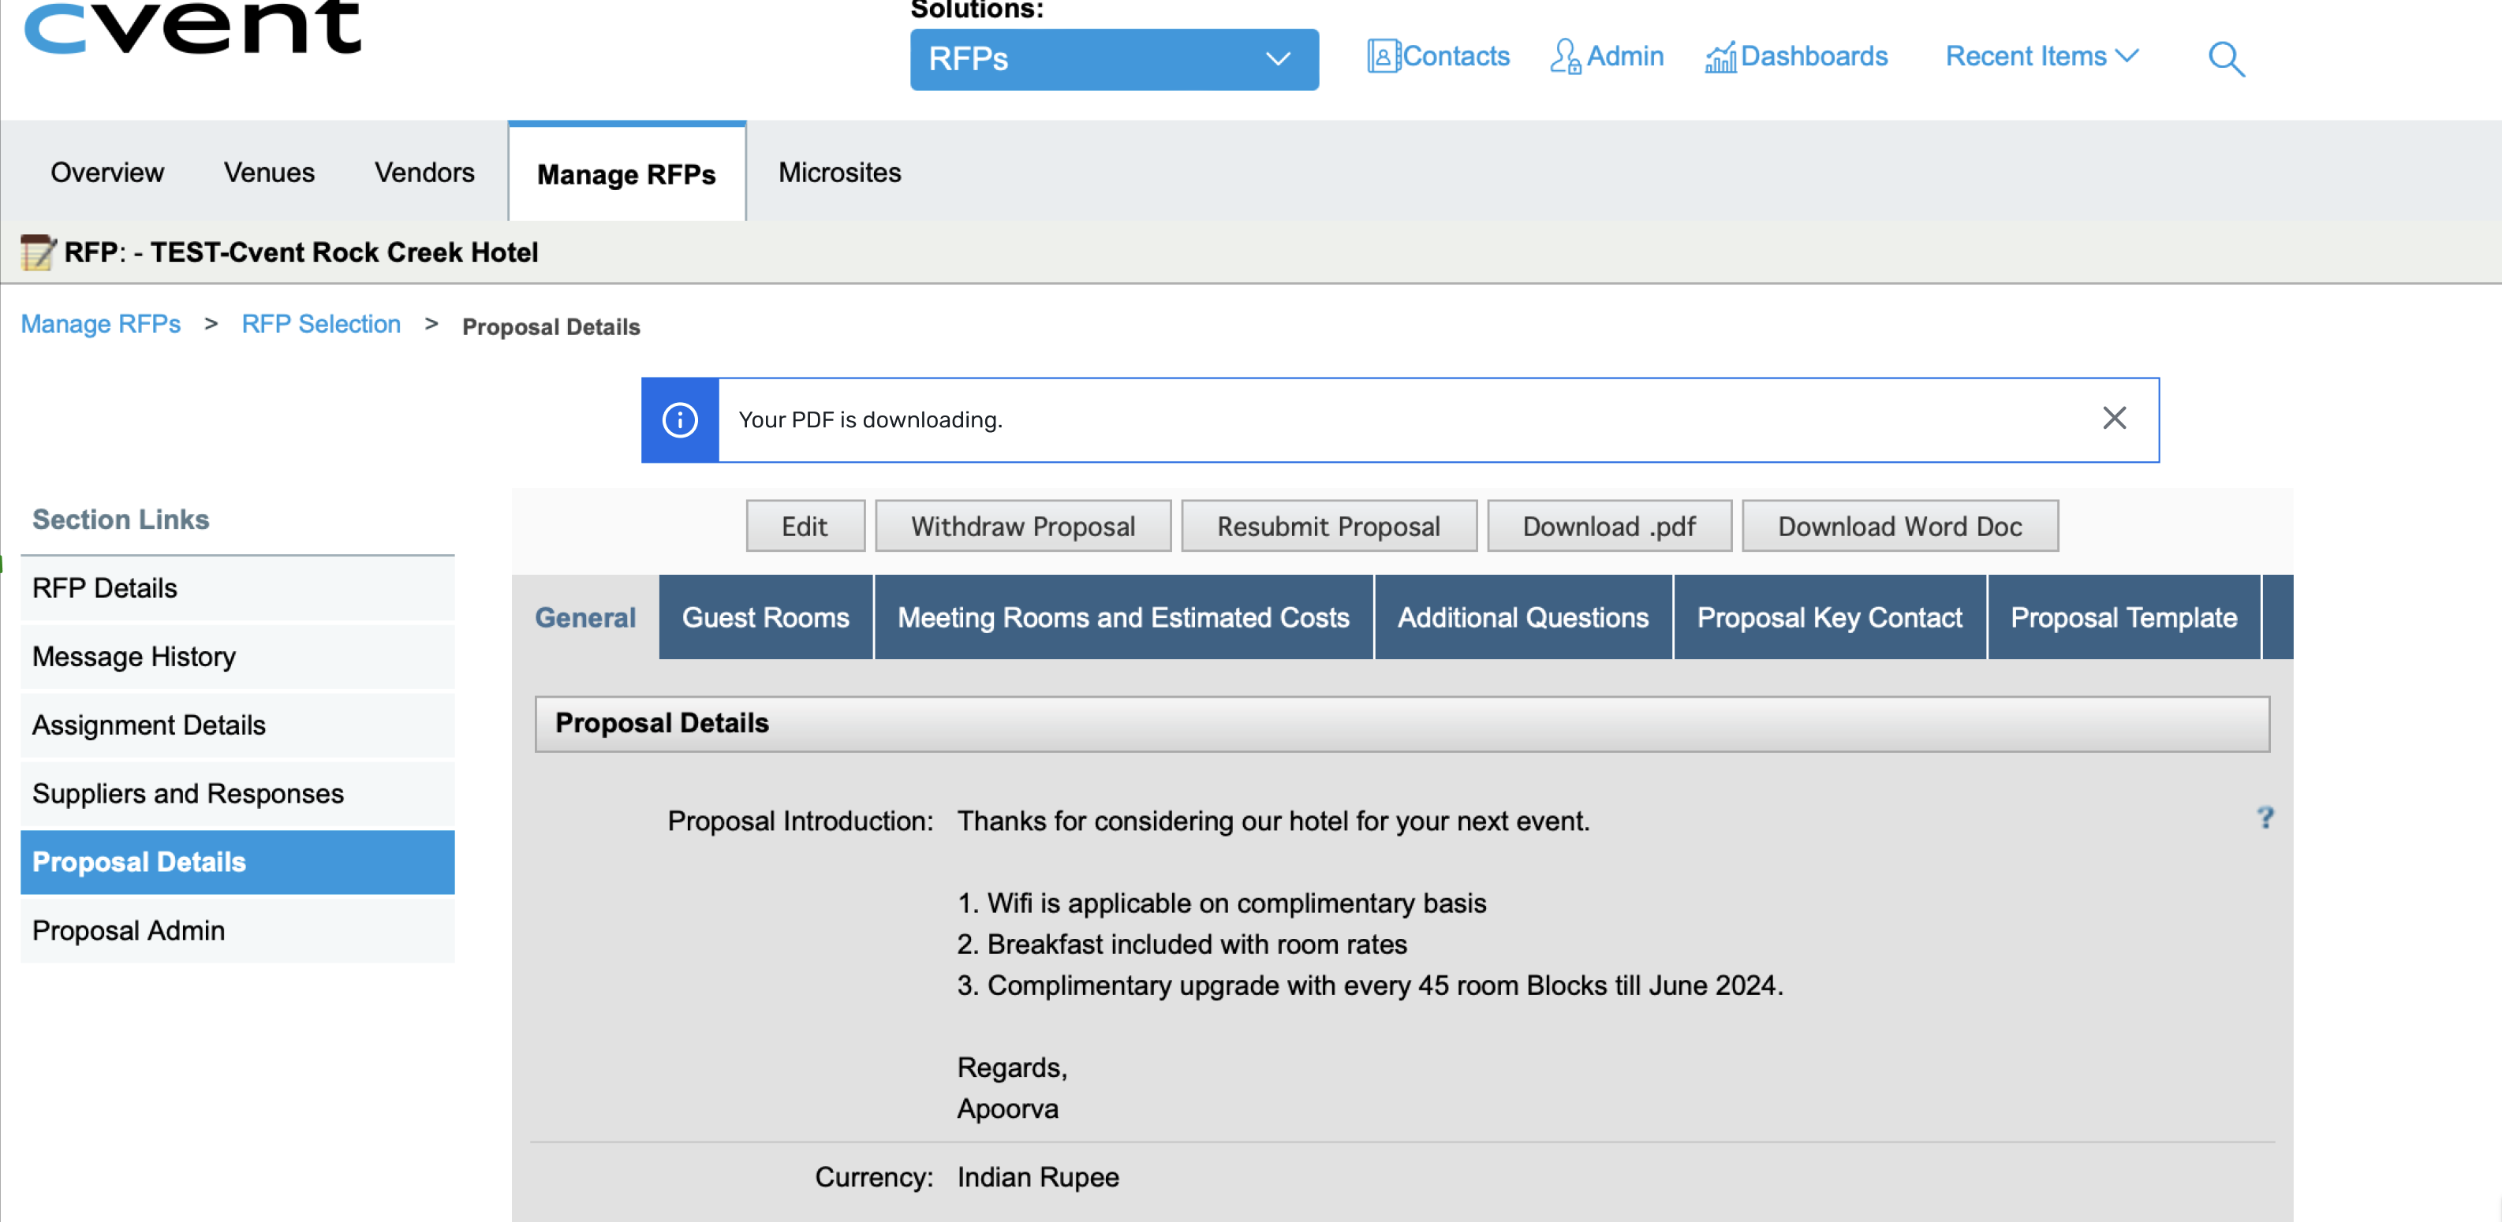
Task: Go to the Admin link
Action: click(1625, 56)
